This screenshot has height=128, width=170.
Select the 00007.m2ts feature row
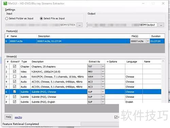[x=85, y=41]
